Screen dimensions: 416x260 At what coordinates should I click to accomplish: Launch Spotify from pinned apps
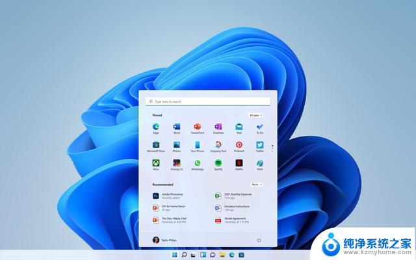[x=218, y=163]
